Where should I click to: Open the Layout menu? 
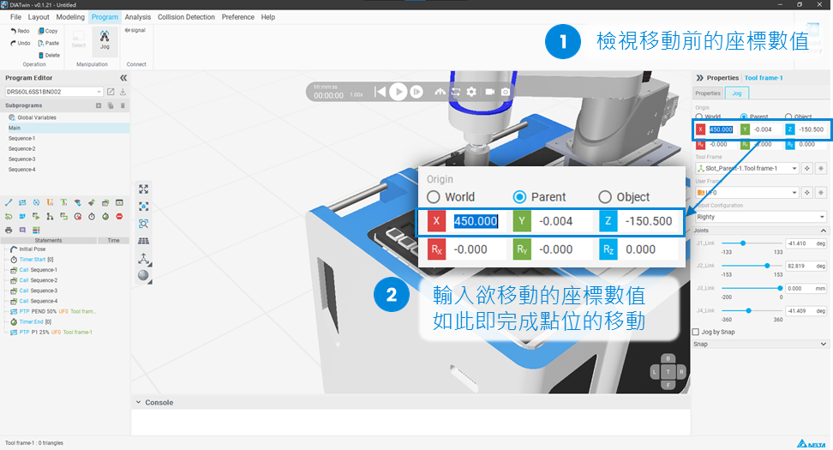[39, 17]
